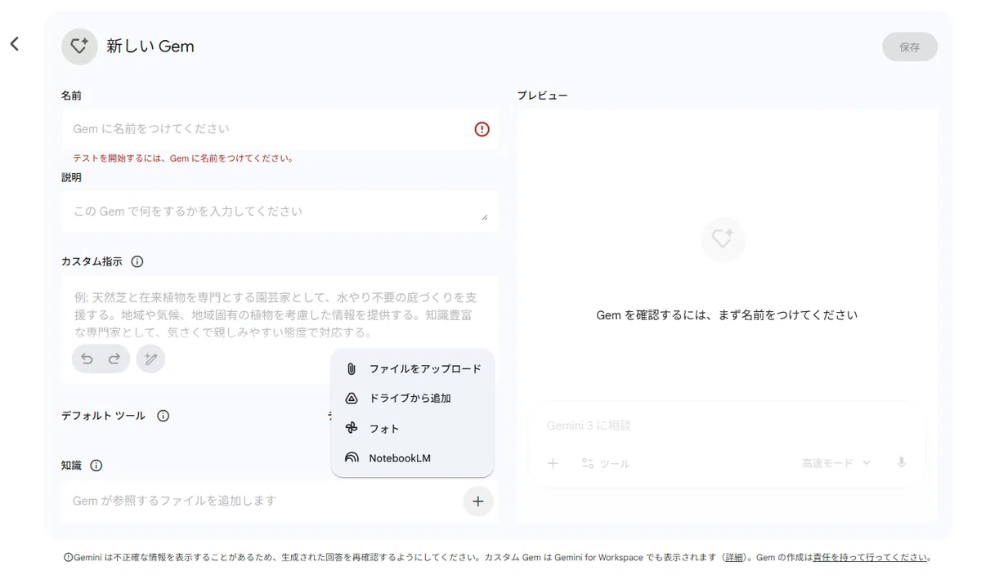Open info icon next to デフォルト ツール
The width and height of the screenshot is (981, 575).
coord(163,416)
